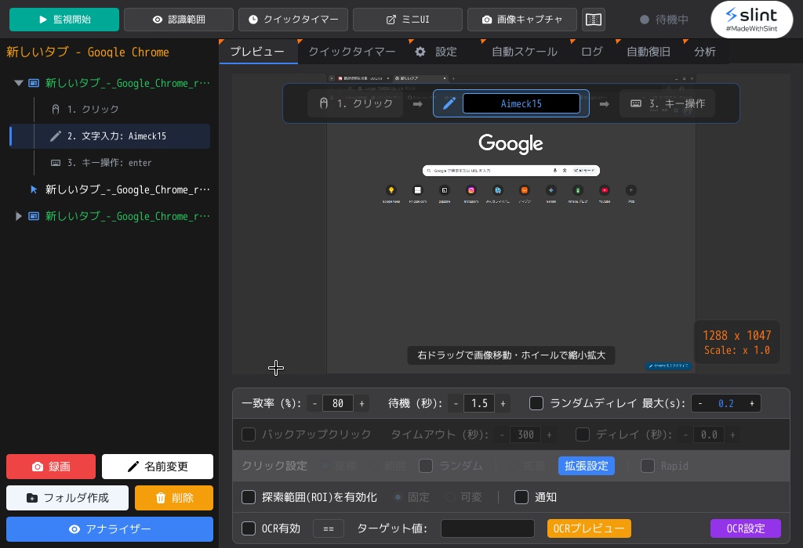Click the 一致率 value field showing 80
Viewport: 803px width, 548px height.
click(x=338, y=403)
